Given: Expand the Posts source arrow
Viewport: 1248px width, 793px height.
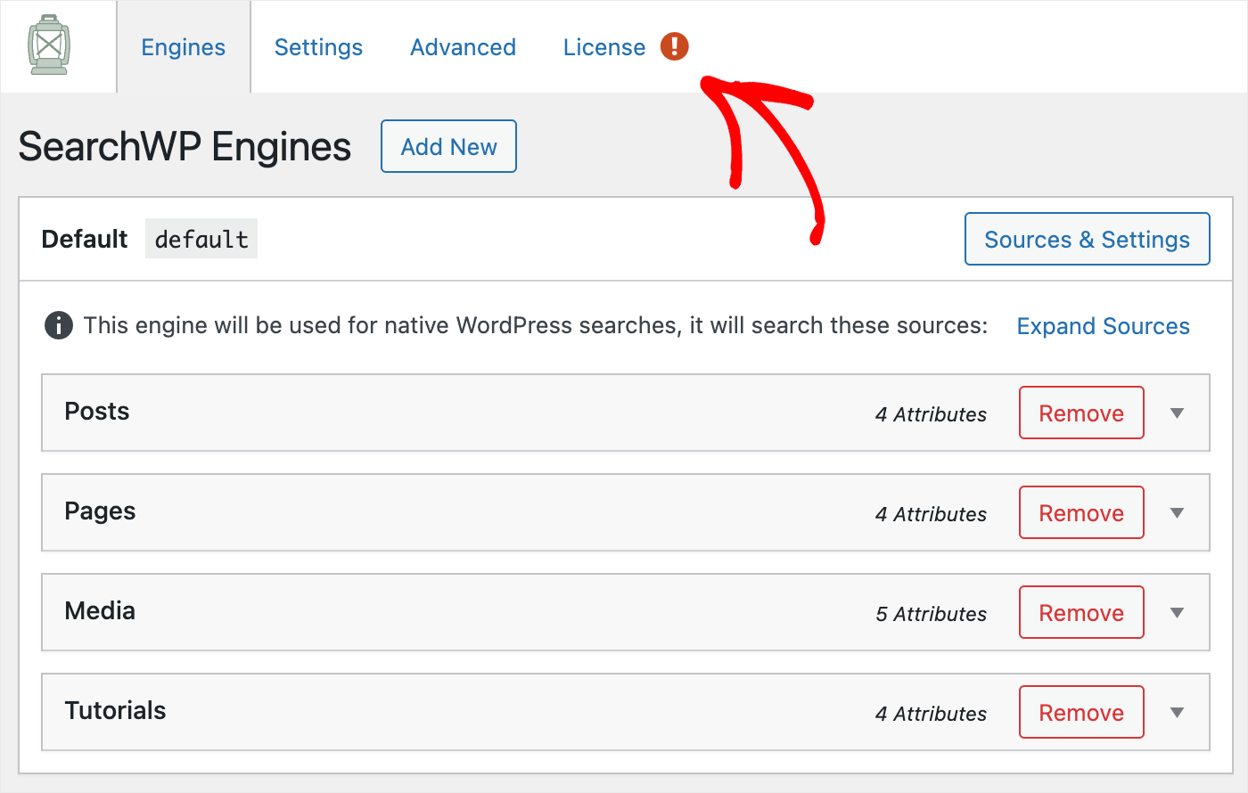Looking at the screenshot, I should 1177,413.
